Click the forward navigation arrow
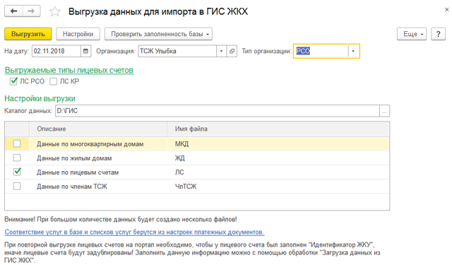 click(x=31, y=11)
